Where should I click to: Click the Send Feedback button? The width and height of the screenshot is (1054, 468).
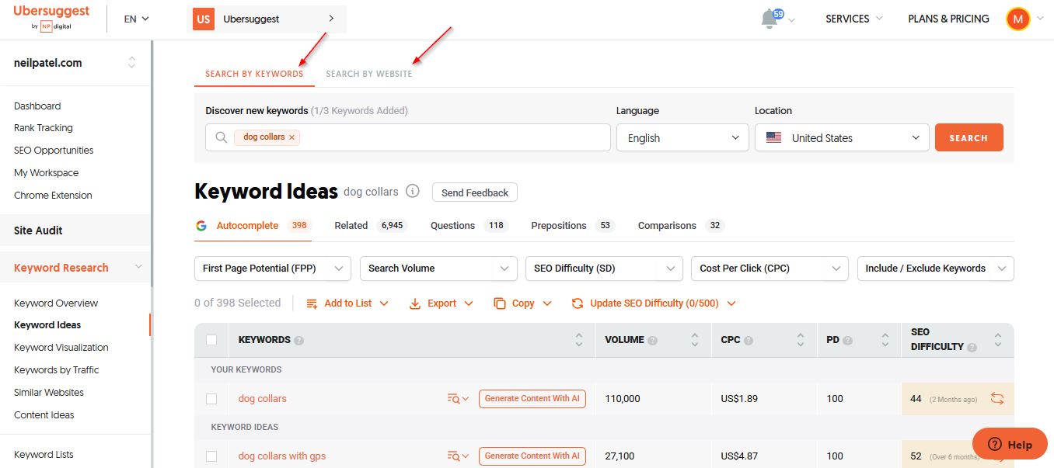[474, 192]
